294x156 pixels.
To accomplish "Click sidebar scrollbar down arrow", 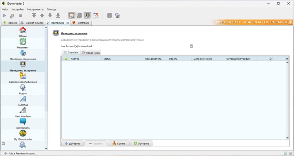I will click(46, 149).
